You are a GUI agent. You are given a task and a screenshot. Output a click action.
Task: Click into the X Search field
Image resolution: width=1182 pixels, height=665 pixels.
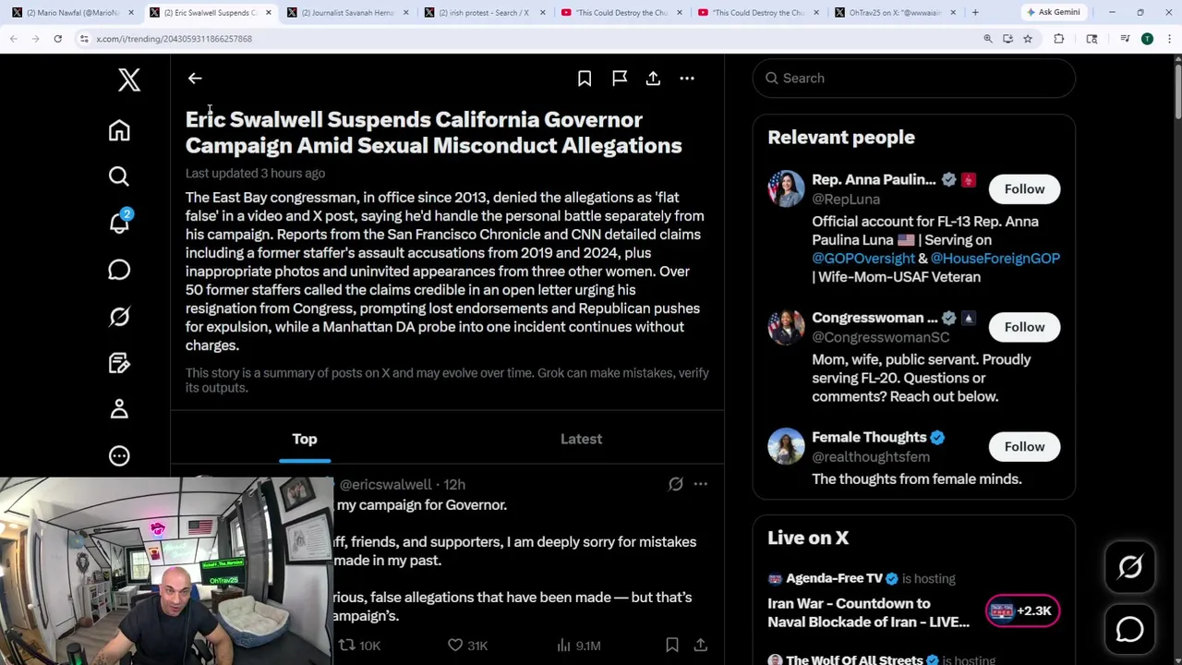pos(914,79)
